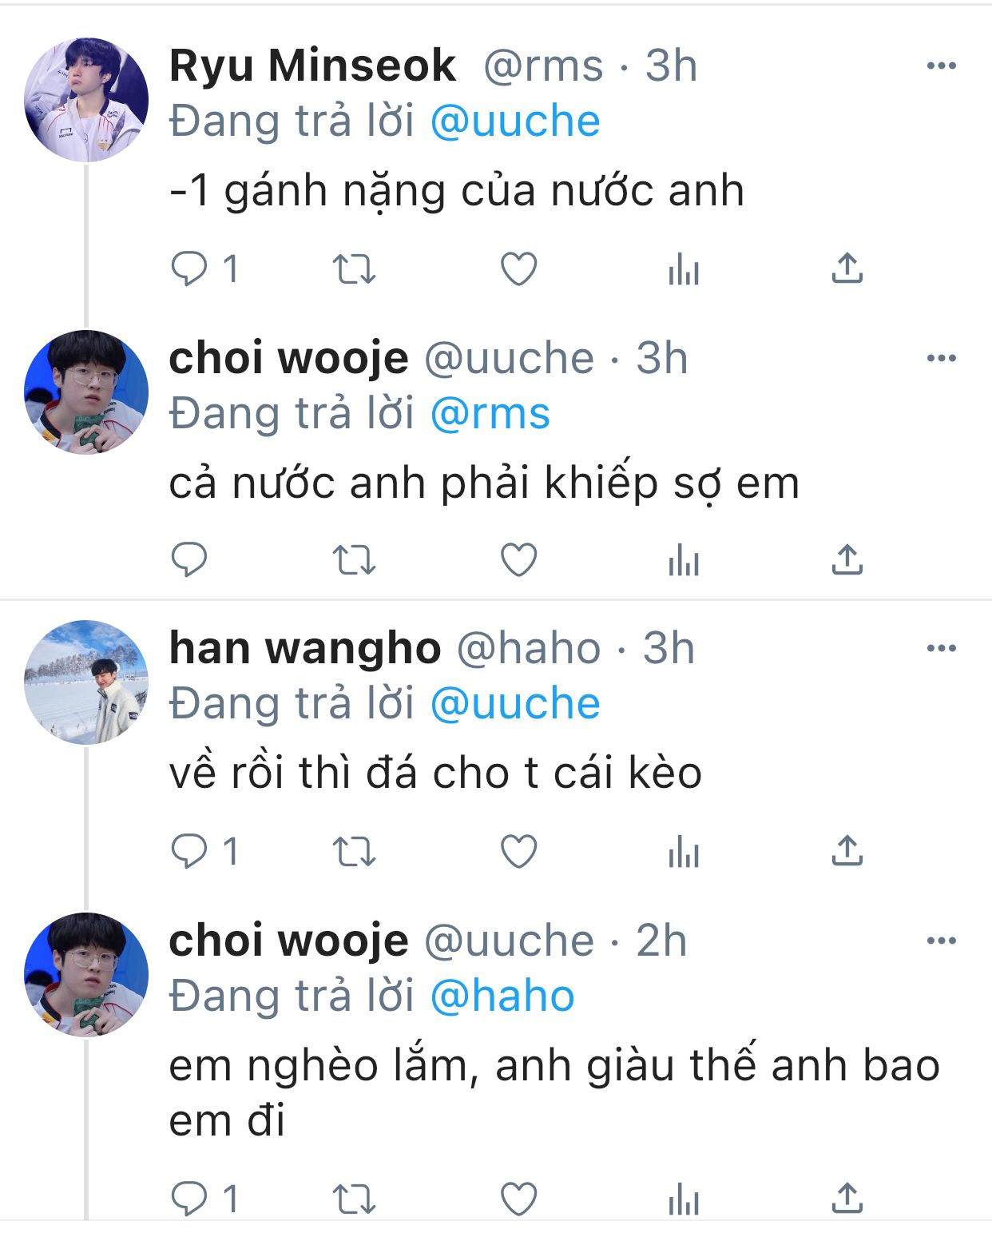Toggle like on choi wooje's 'khiếp sợ em' tweet

(x=518, y=559)
